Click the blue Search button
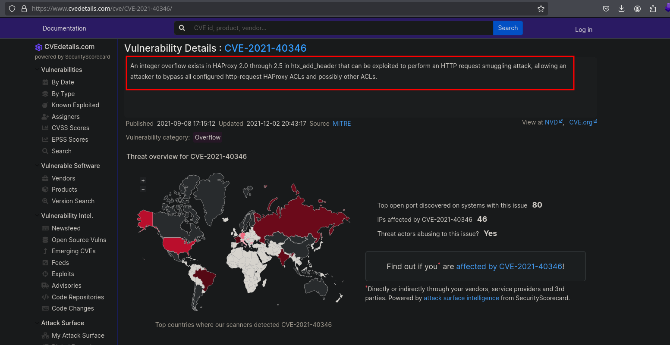Screen dimensions: 670x345 click(x=508, y=28)
